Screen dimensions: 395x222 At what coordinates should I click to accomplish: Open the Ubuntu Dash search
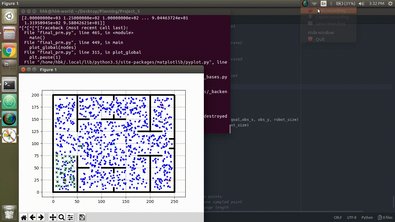[9, 16]
